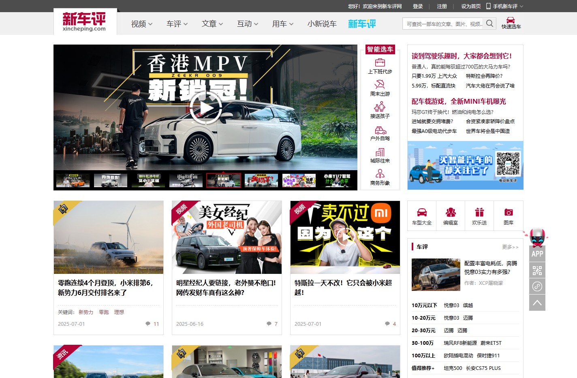
Task: Select the highlighted red-bordered video thumbnail
Action: 224,180
